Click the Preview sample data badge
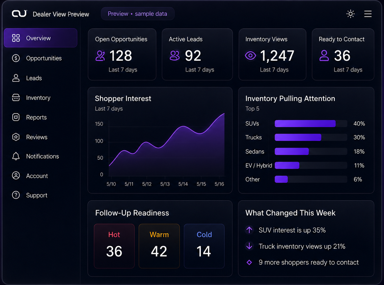The image size is (384, 285). tap(138, 14)
